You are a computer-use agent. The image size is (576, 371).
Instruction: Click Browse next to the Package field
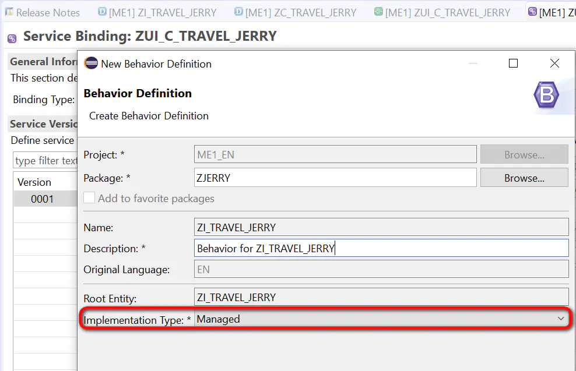click(x=524, y=178)
